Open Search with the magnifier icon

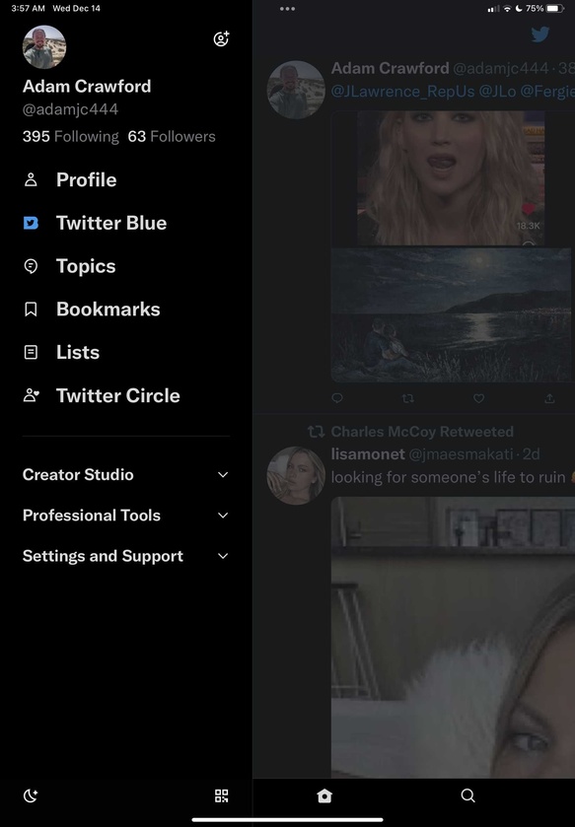(x=467, y=795)
